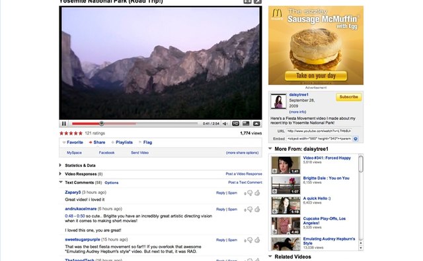Pause the Yosemite video
Image resolution: width=423 pixels, height=261 pixels.
pyautogui.click(x=64, y=123)
